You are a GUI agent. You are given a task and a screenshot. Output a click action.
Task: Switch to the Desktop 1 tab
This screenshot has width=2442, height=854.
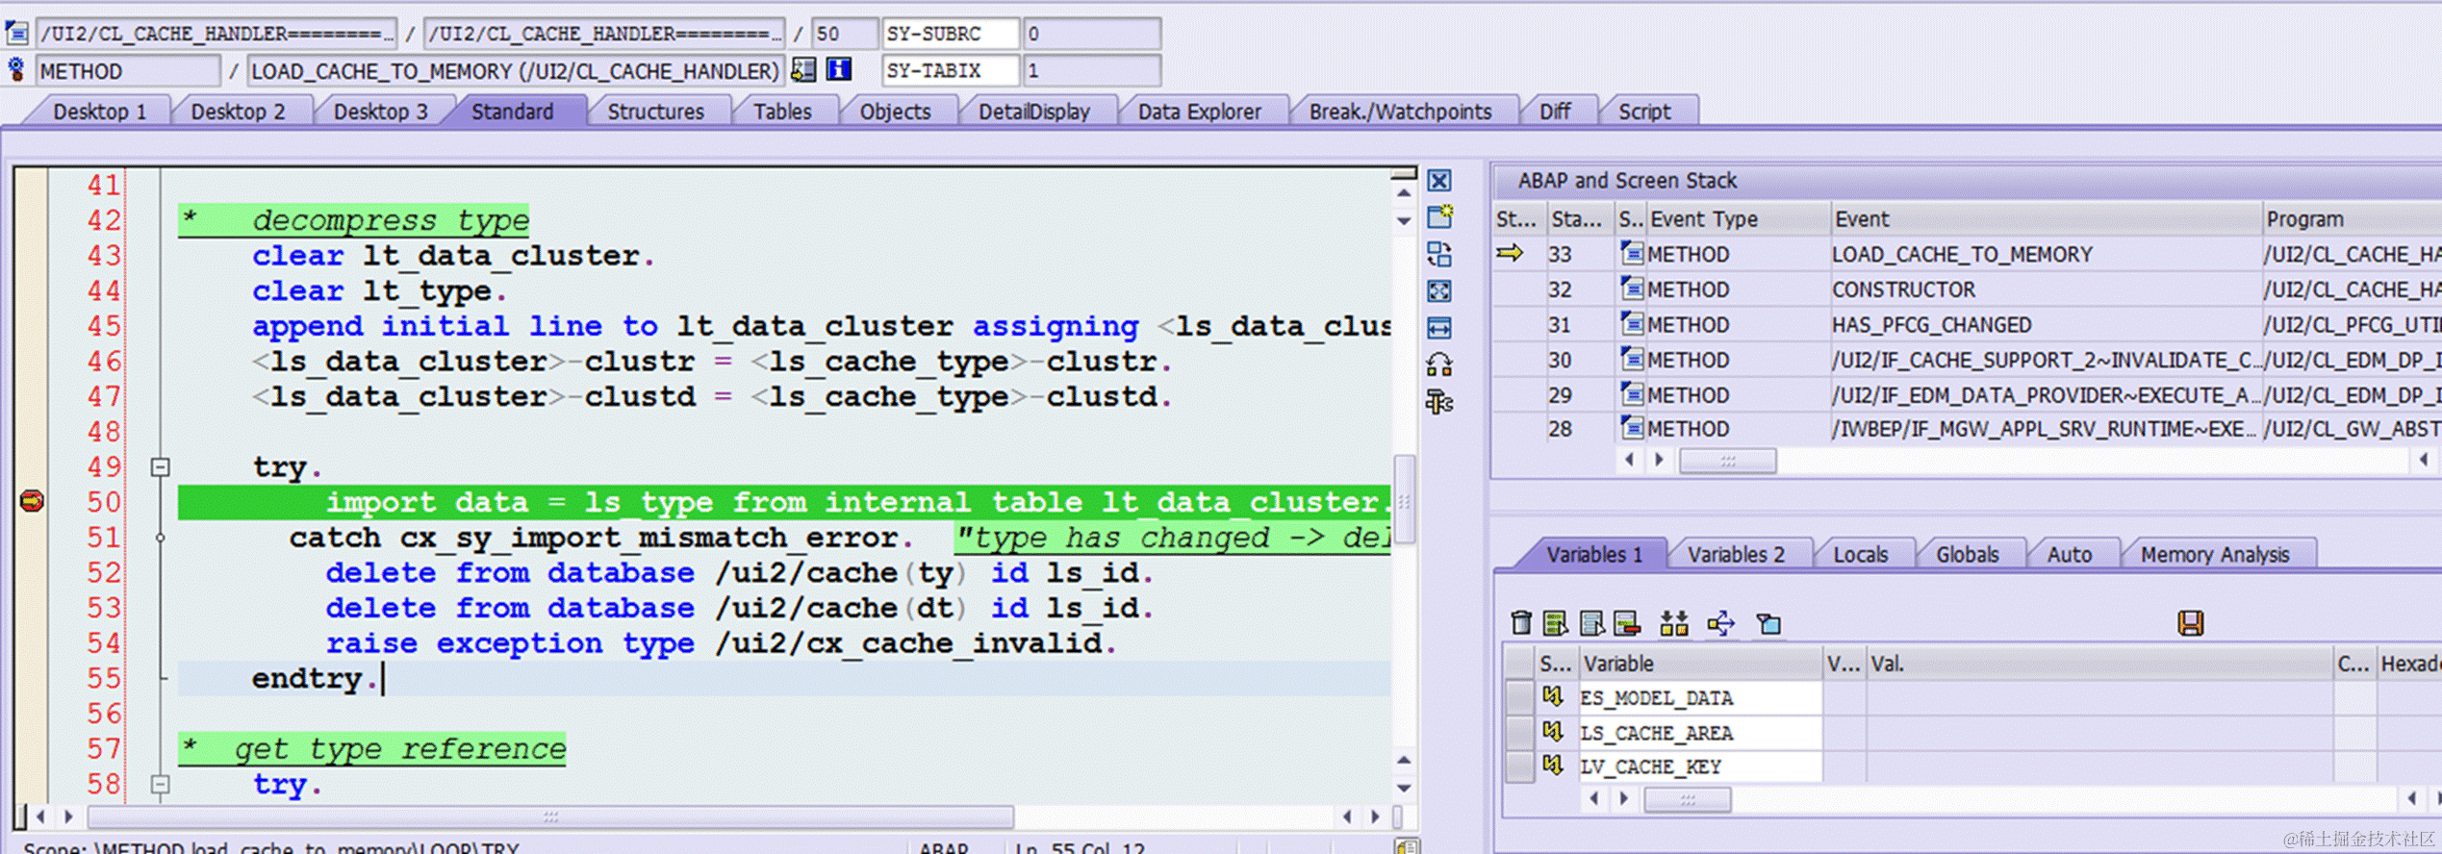[x=100, y=112]
